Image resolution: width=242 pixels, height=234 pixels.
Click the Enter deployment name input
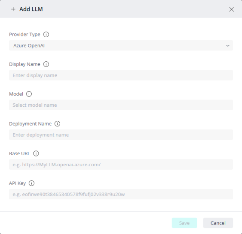[121, 135]
